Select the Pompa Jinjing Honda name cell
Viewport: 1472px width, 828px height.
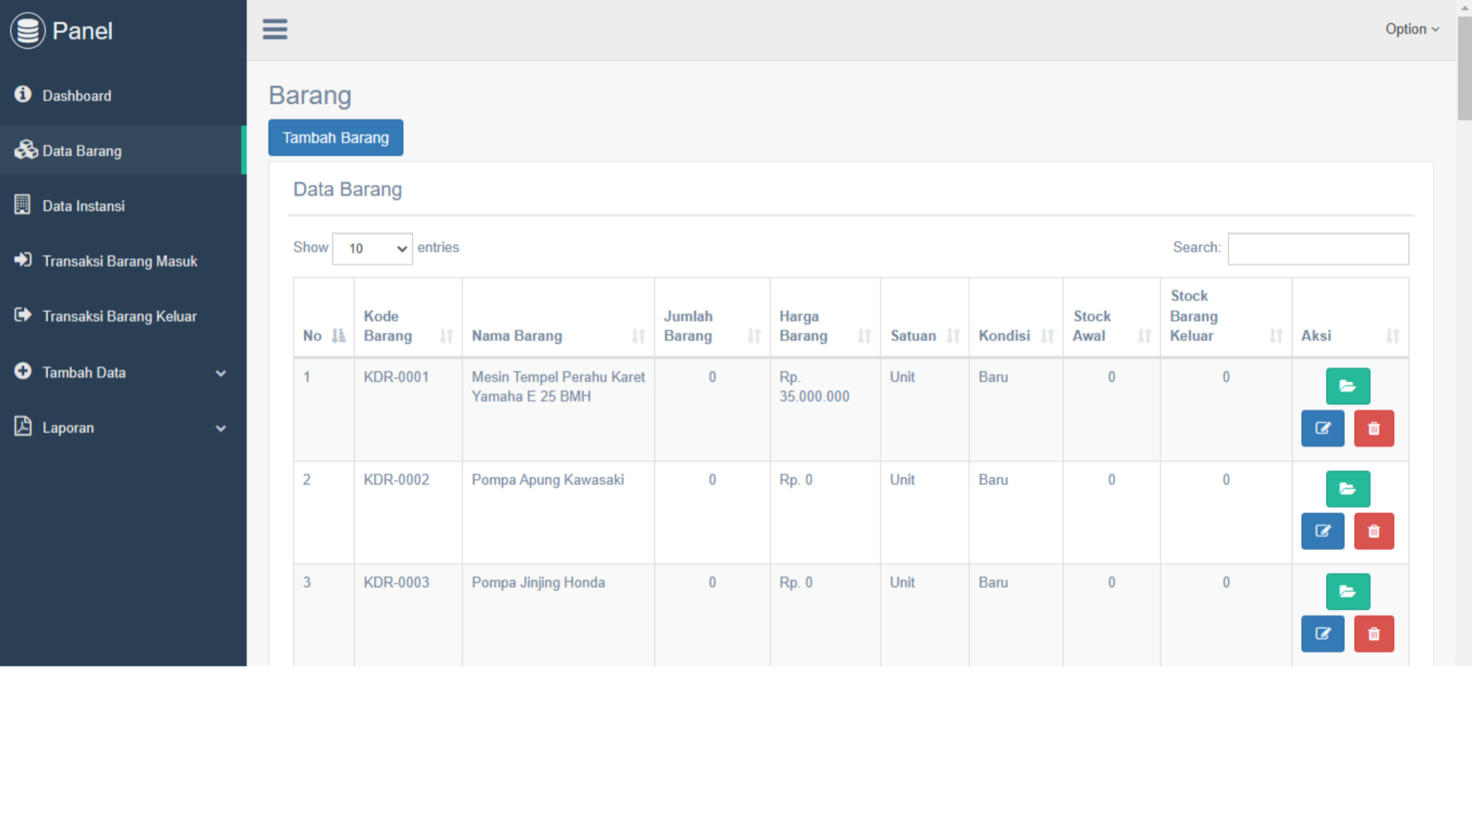click(x=558, y=615)
